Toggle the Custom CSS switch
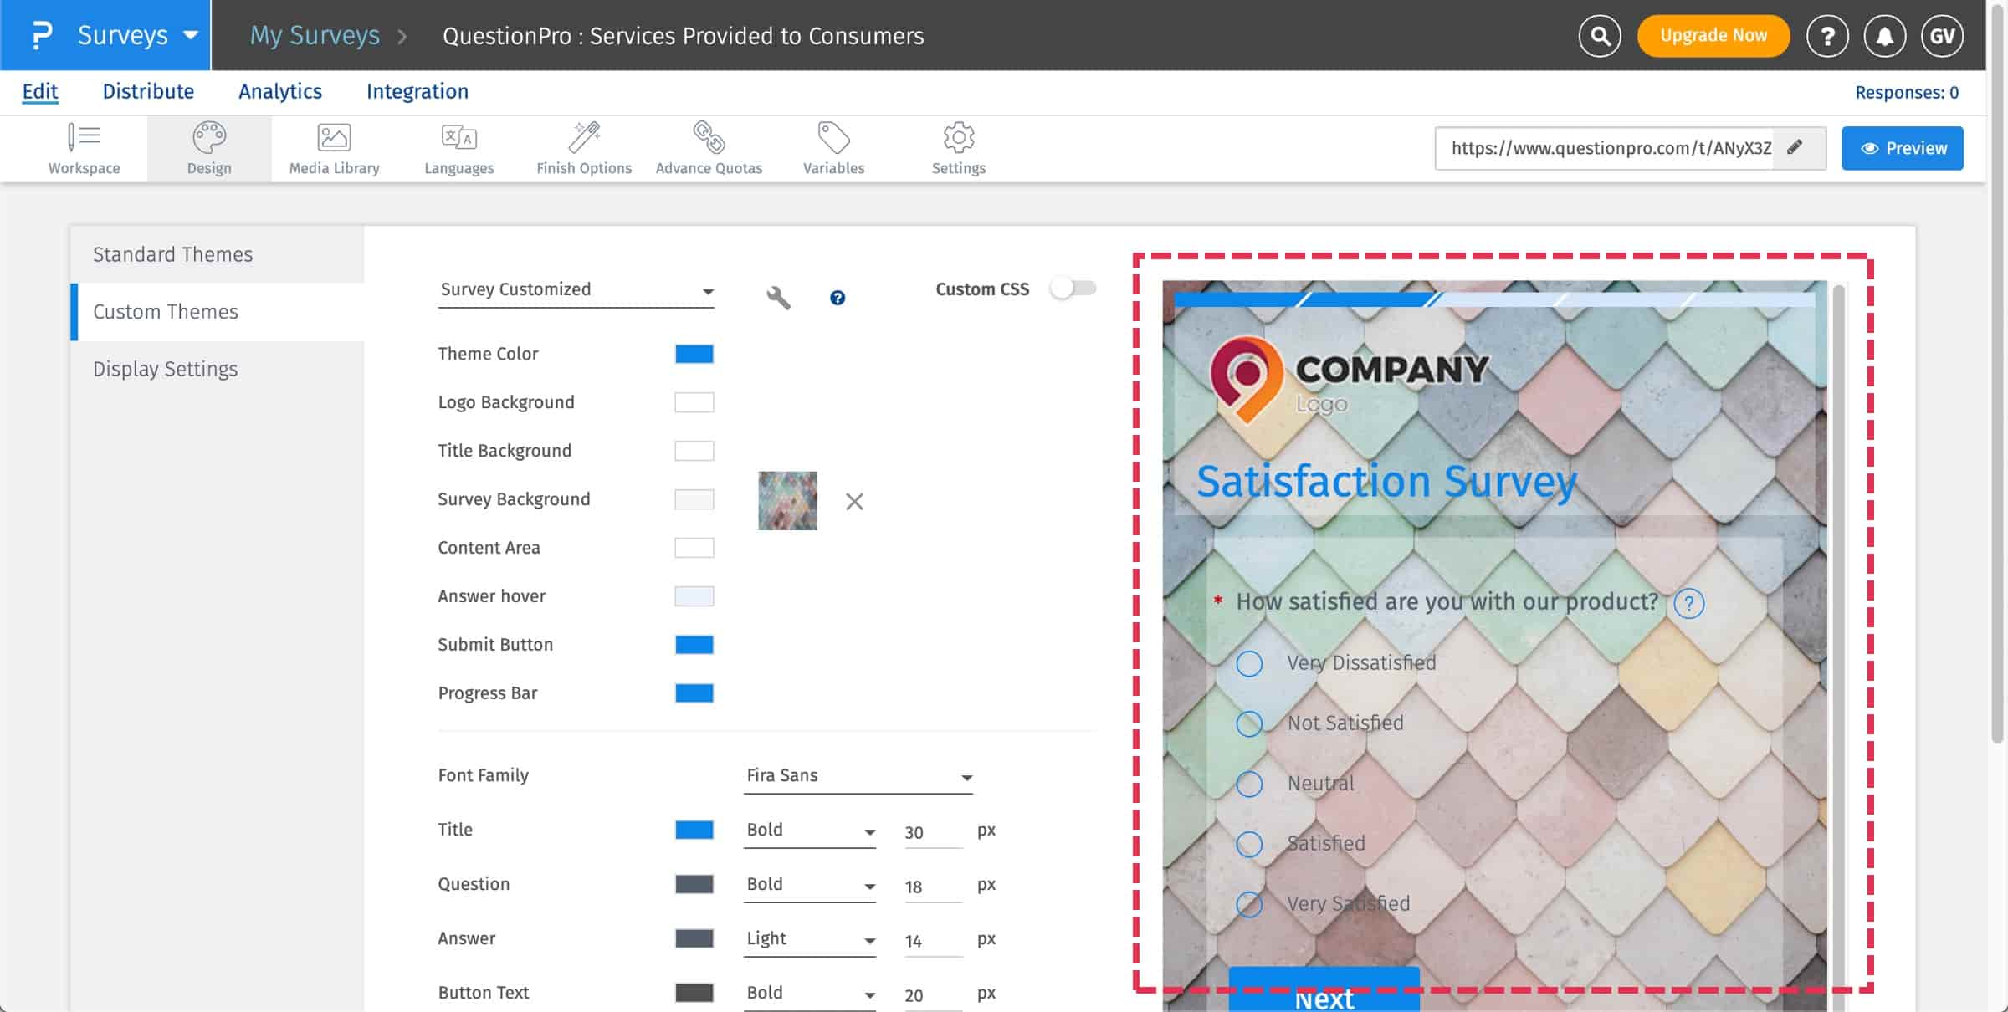Screen dimensions: 2008x1012 point(1073,289)
